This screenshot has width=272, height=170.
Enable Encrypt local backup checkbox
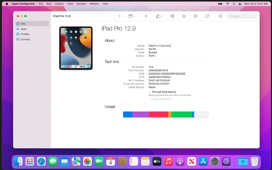[x=150, y=92]
